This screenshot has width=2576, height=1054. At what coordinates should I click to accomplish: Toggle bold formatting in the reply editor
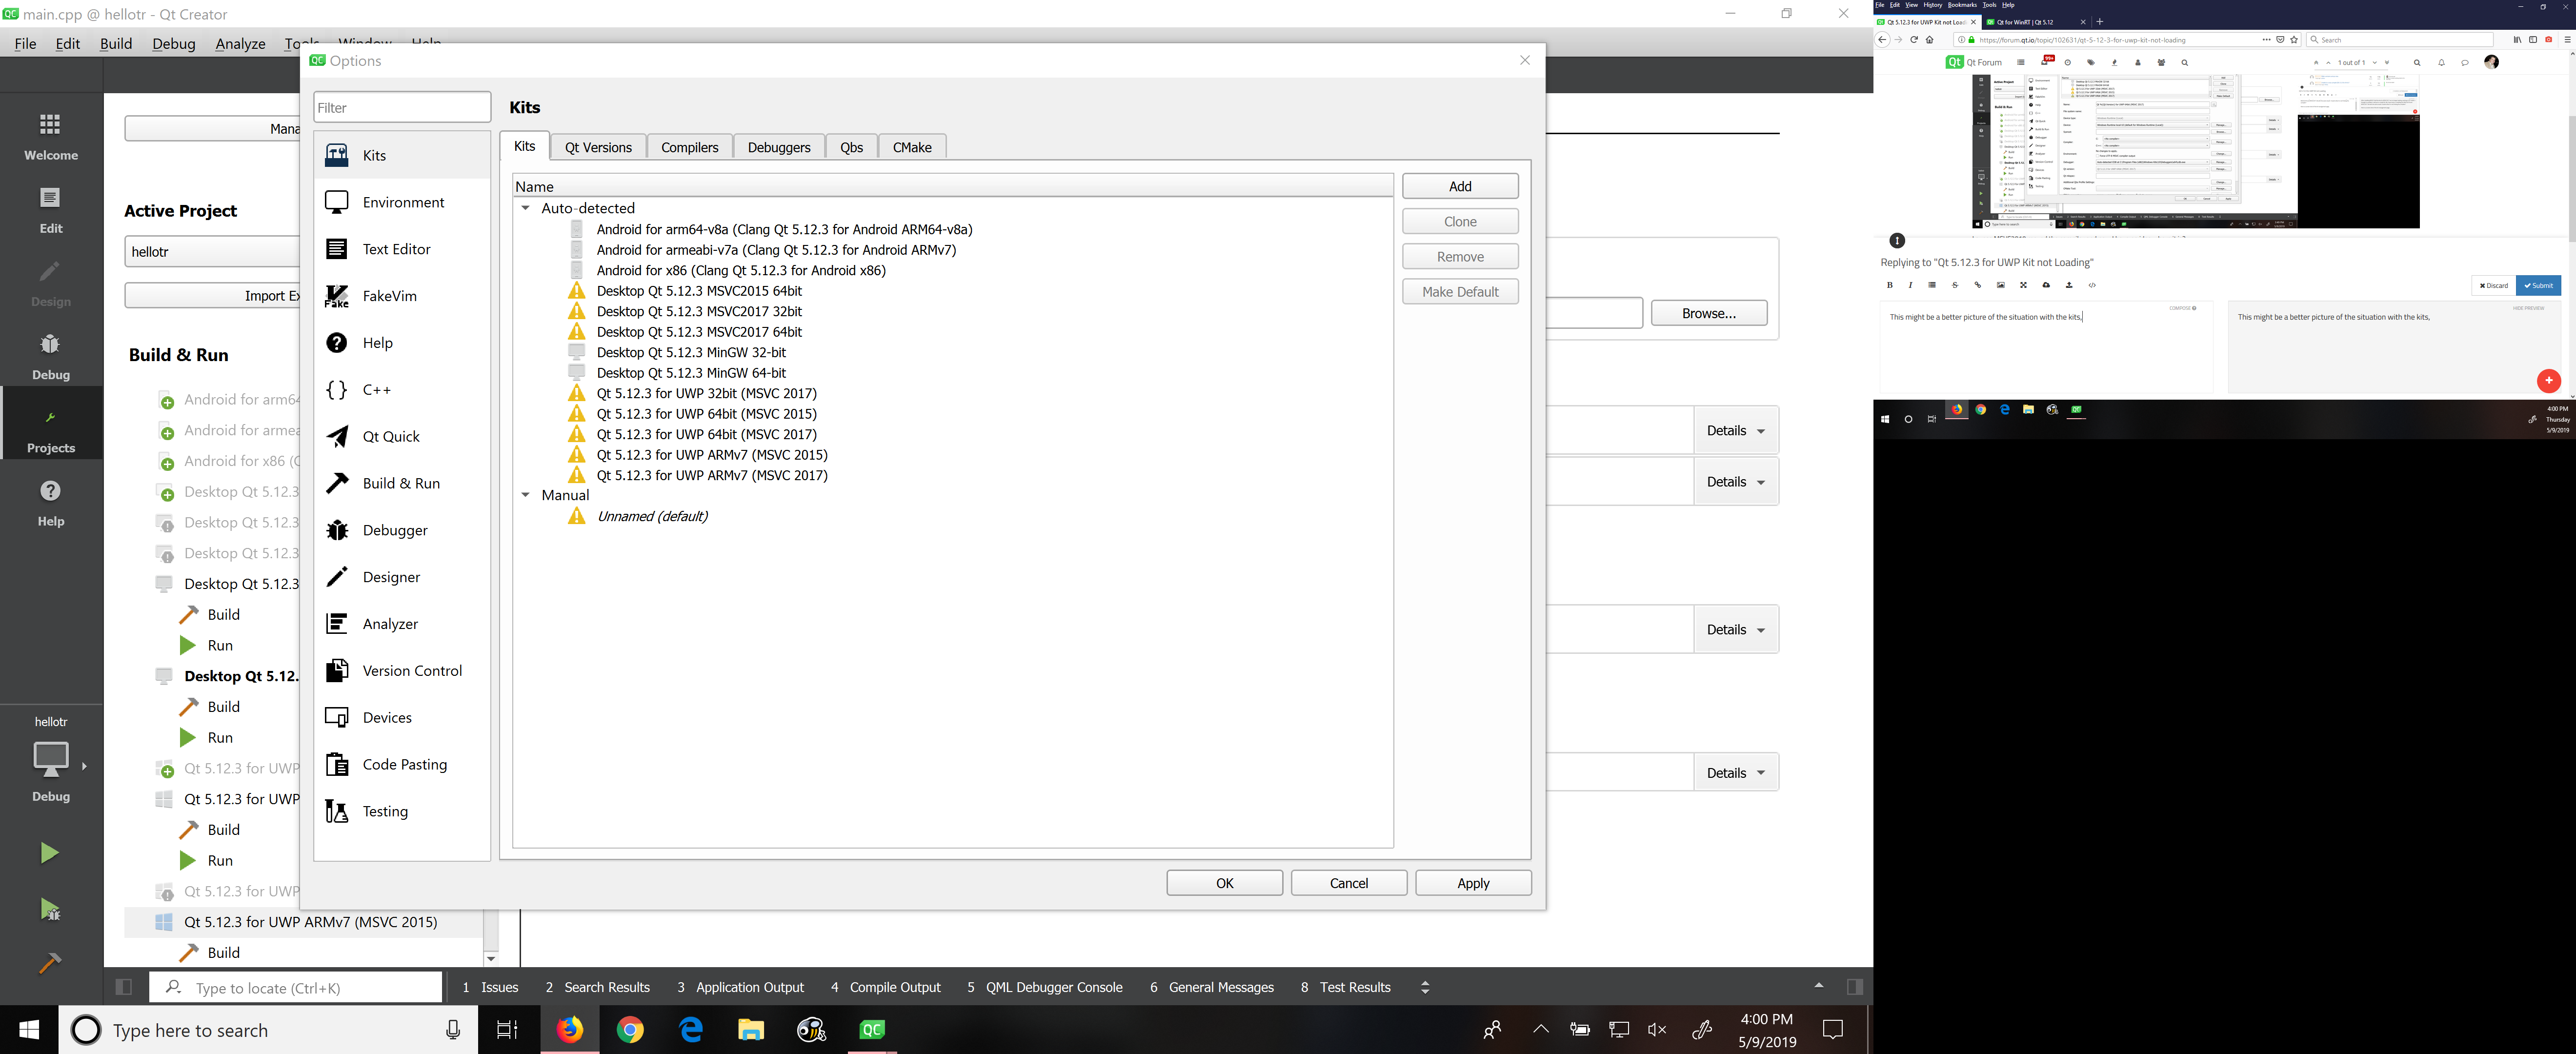pos(1890,285)
